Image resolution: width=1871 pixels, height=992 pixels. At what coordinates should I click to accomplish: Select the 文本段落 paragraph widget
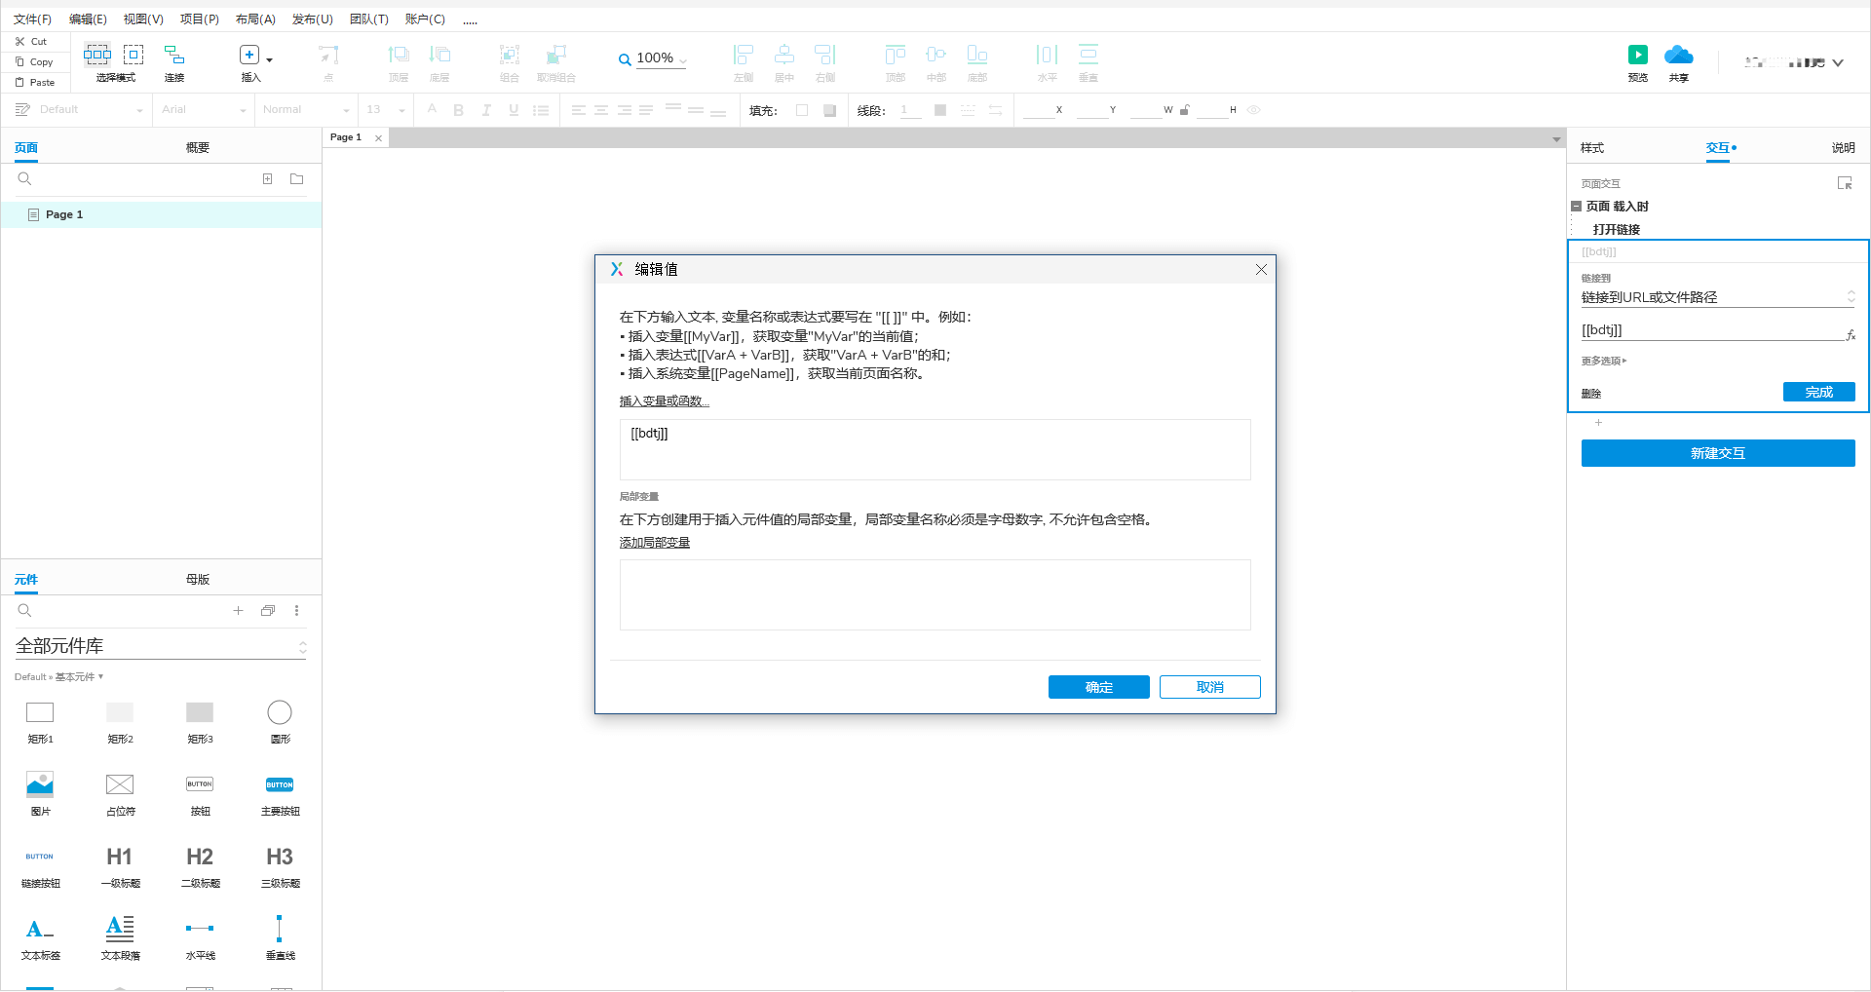click(x=120, y=937)
